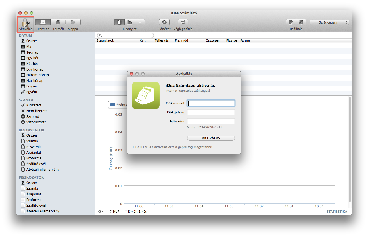Click the search field above table
Screen dimensions: 368x237
125,35
